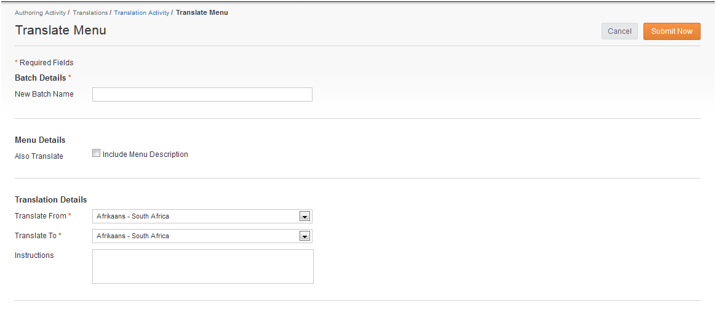Click the Instructions field label
Image resolution: width=716 pixels, height=309 pixels.
tap(34, 255)
